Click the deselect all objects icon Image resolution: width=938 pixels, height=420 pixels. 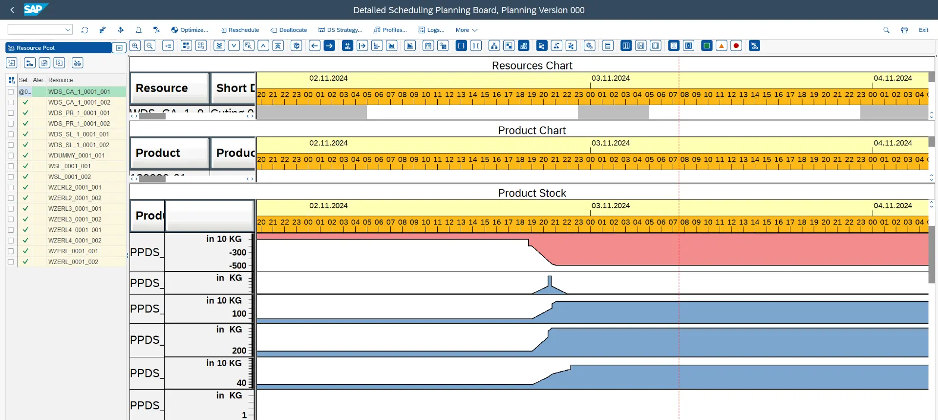(201, 45)
